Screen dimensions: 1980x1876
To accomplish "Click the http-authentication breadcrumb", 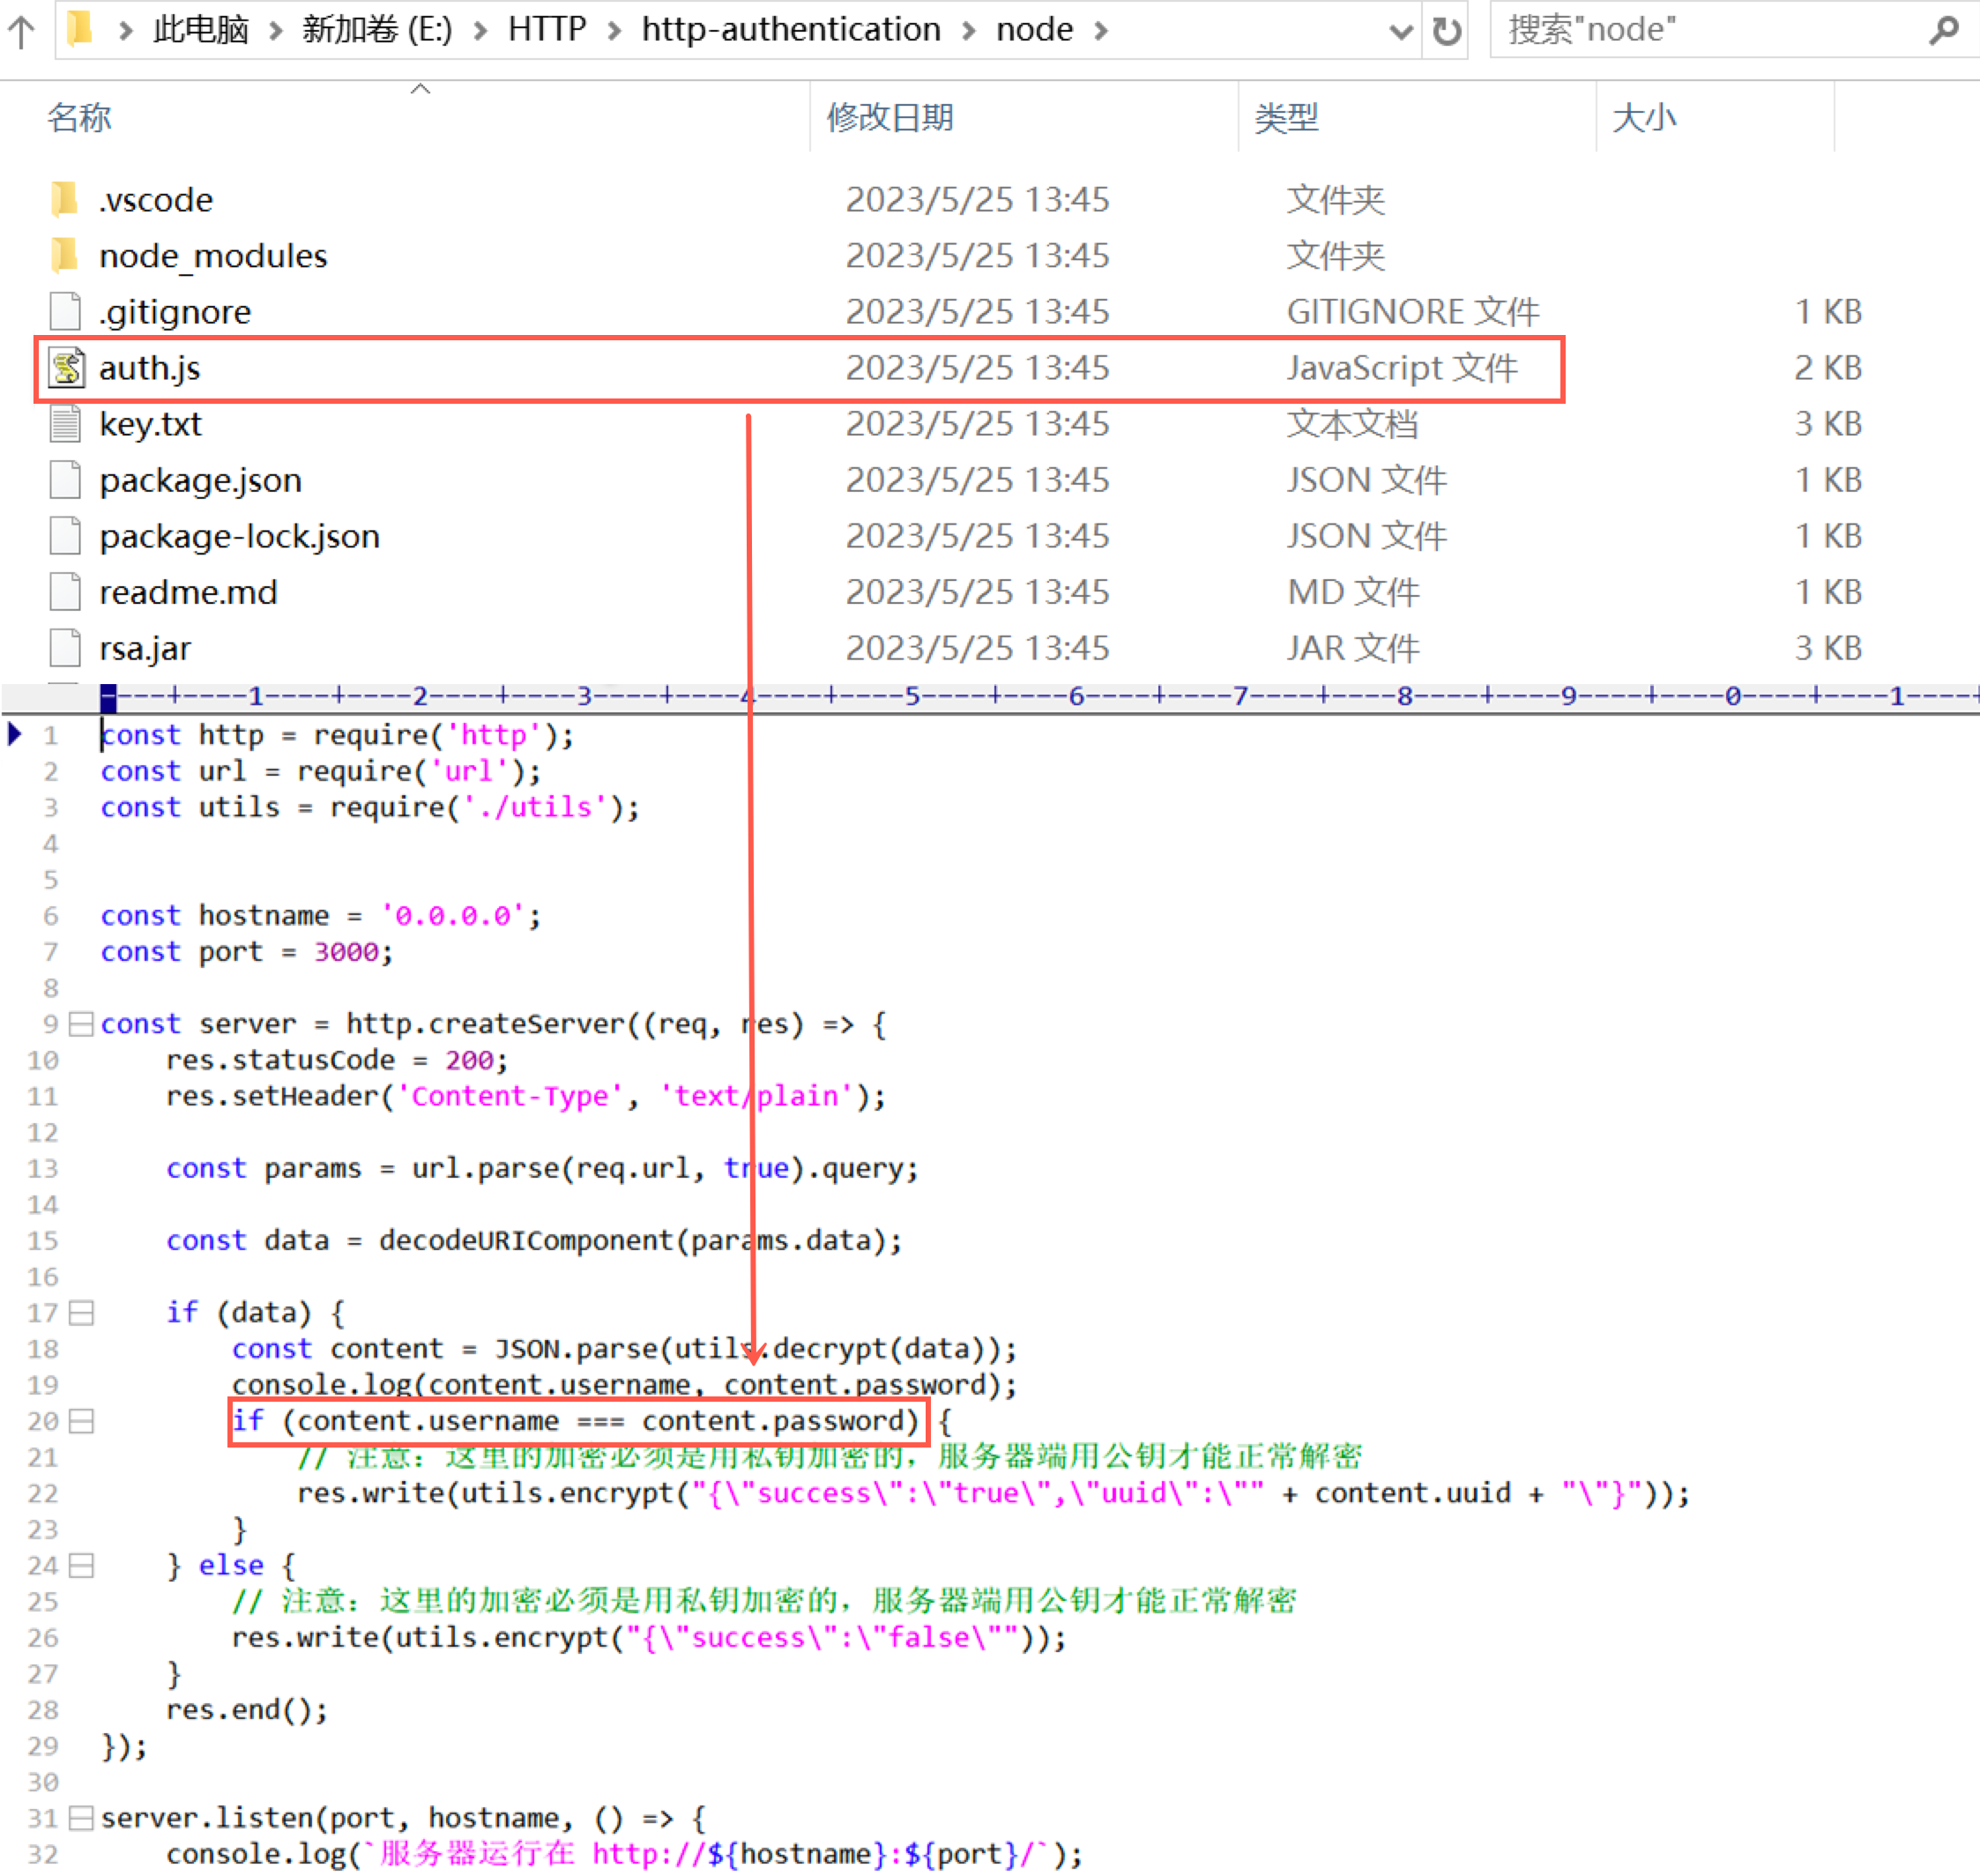I will pyautogui.click(x=790, y=30).
